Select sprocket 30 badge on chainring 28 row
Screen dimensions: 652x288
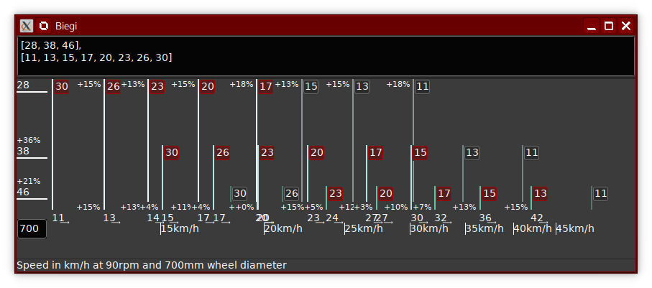[x=62, y=87]
